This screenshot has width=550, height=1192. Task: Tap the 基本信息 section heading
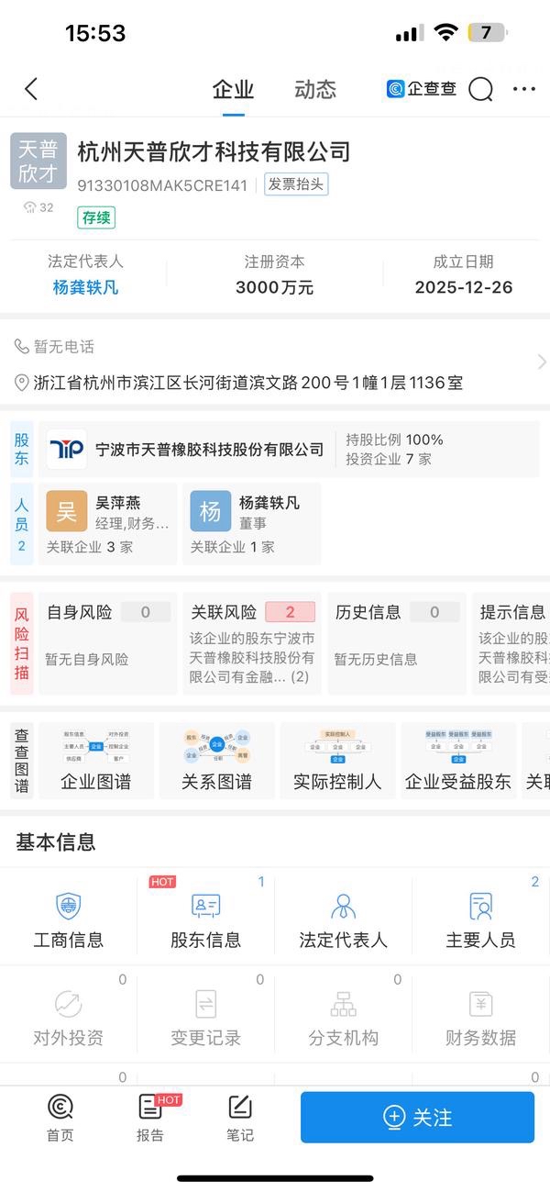[56, 841]
